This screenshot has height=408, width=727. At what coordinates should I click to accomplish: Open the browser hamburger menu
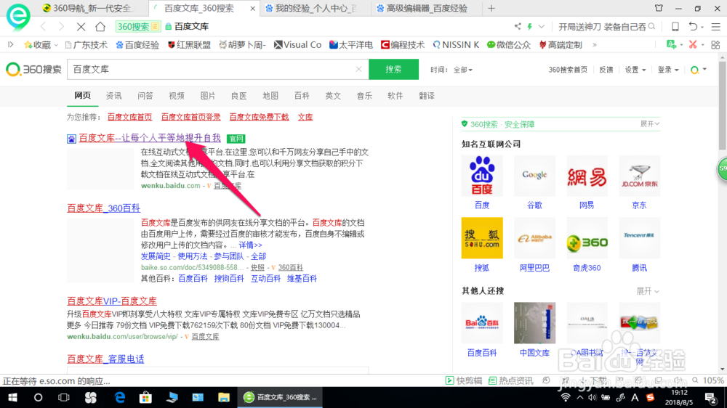click(716, 27)
